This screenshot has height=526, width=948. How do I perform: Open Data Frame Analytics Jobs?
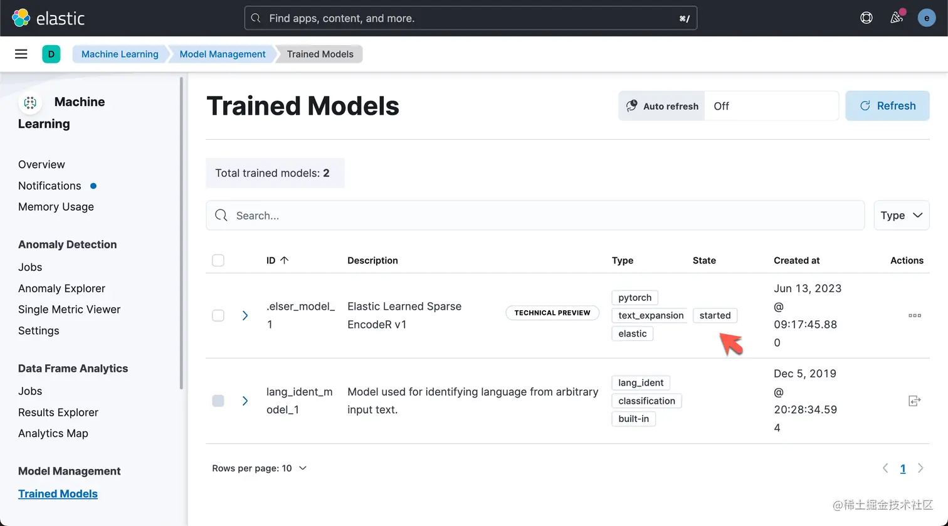click(30, 391)
